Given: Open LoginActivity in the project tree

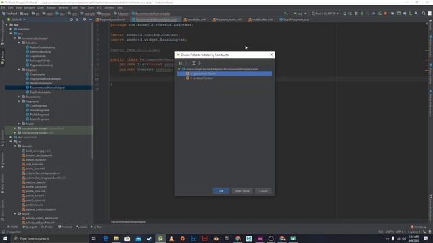Looking at the screenshot, I should pos(36,56).
